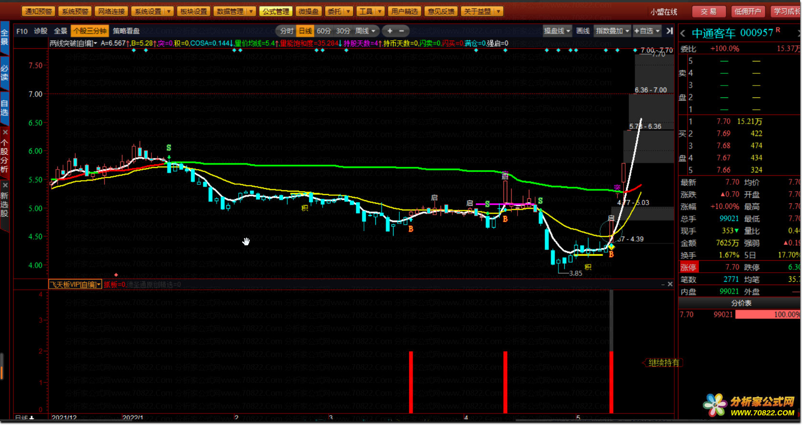Open the 策略看盘 tab
The width and height of the screenshot is (803, 425).
126,31
